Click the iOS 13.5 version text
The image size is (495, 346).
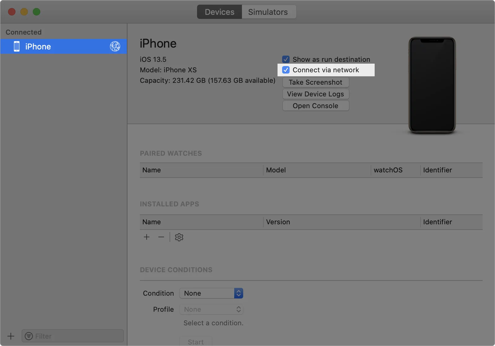(x=153, y=59)
